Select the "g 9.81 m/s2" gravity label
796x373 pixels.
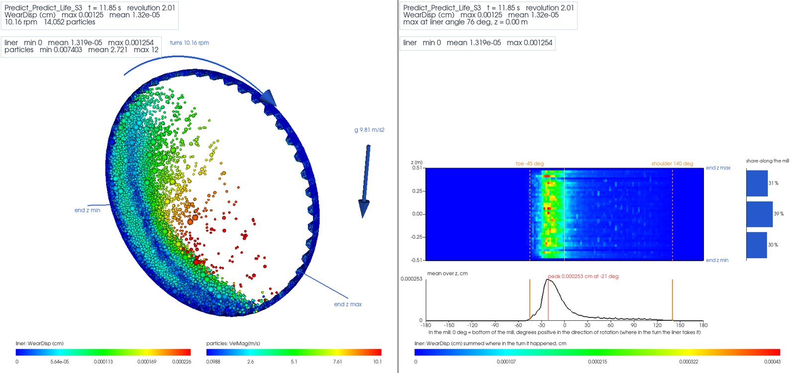tap(369, 130)
